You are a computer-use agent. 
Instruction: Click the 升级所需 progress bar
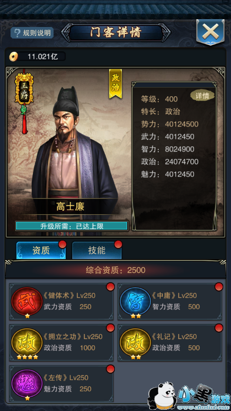[72, 226]
